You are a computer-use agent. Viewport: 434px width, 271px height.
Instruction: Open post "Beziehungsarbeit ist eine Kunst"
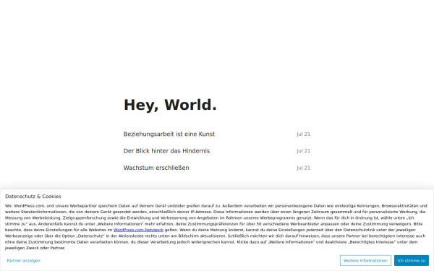169,134
